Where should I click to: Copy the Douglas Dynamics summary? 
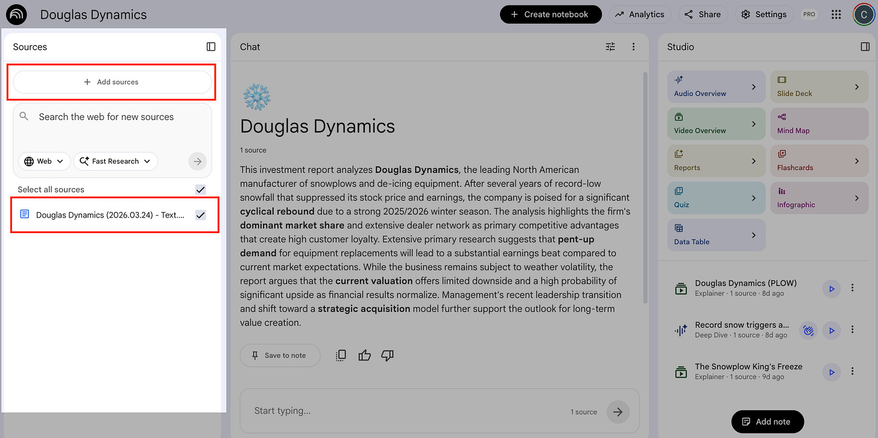click(341, 355)
